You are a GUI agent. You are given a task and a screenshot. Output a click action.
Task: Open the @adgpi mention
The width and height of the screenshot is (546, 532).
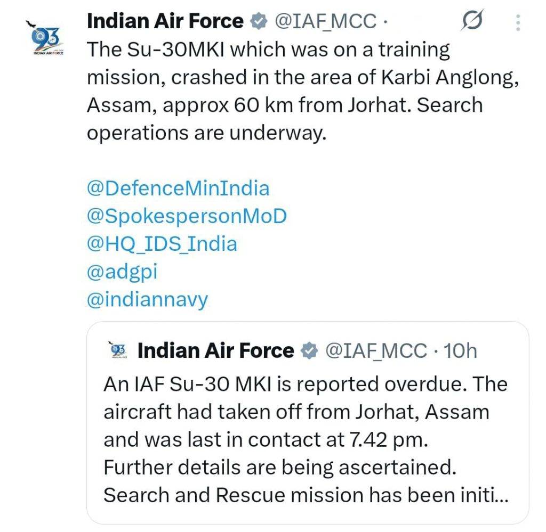pyautogui.click(x=122, y=272)
